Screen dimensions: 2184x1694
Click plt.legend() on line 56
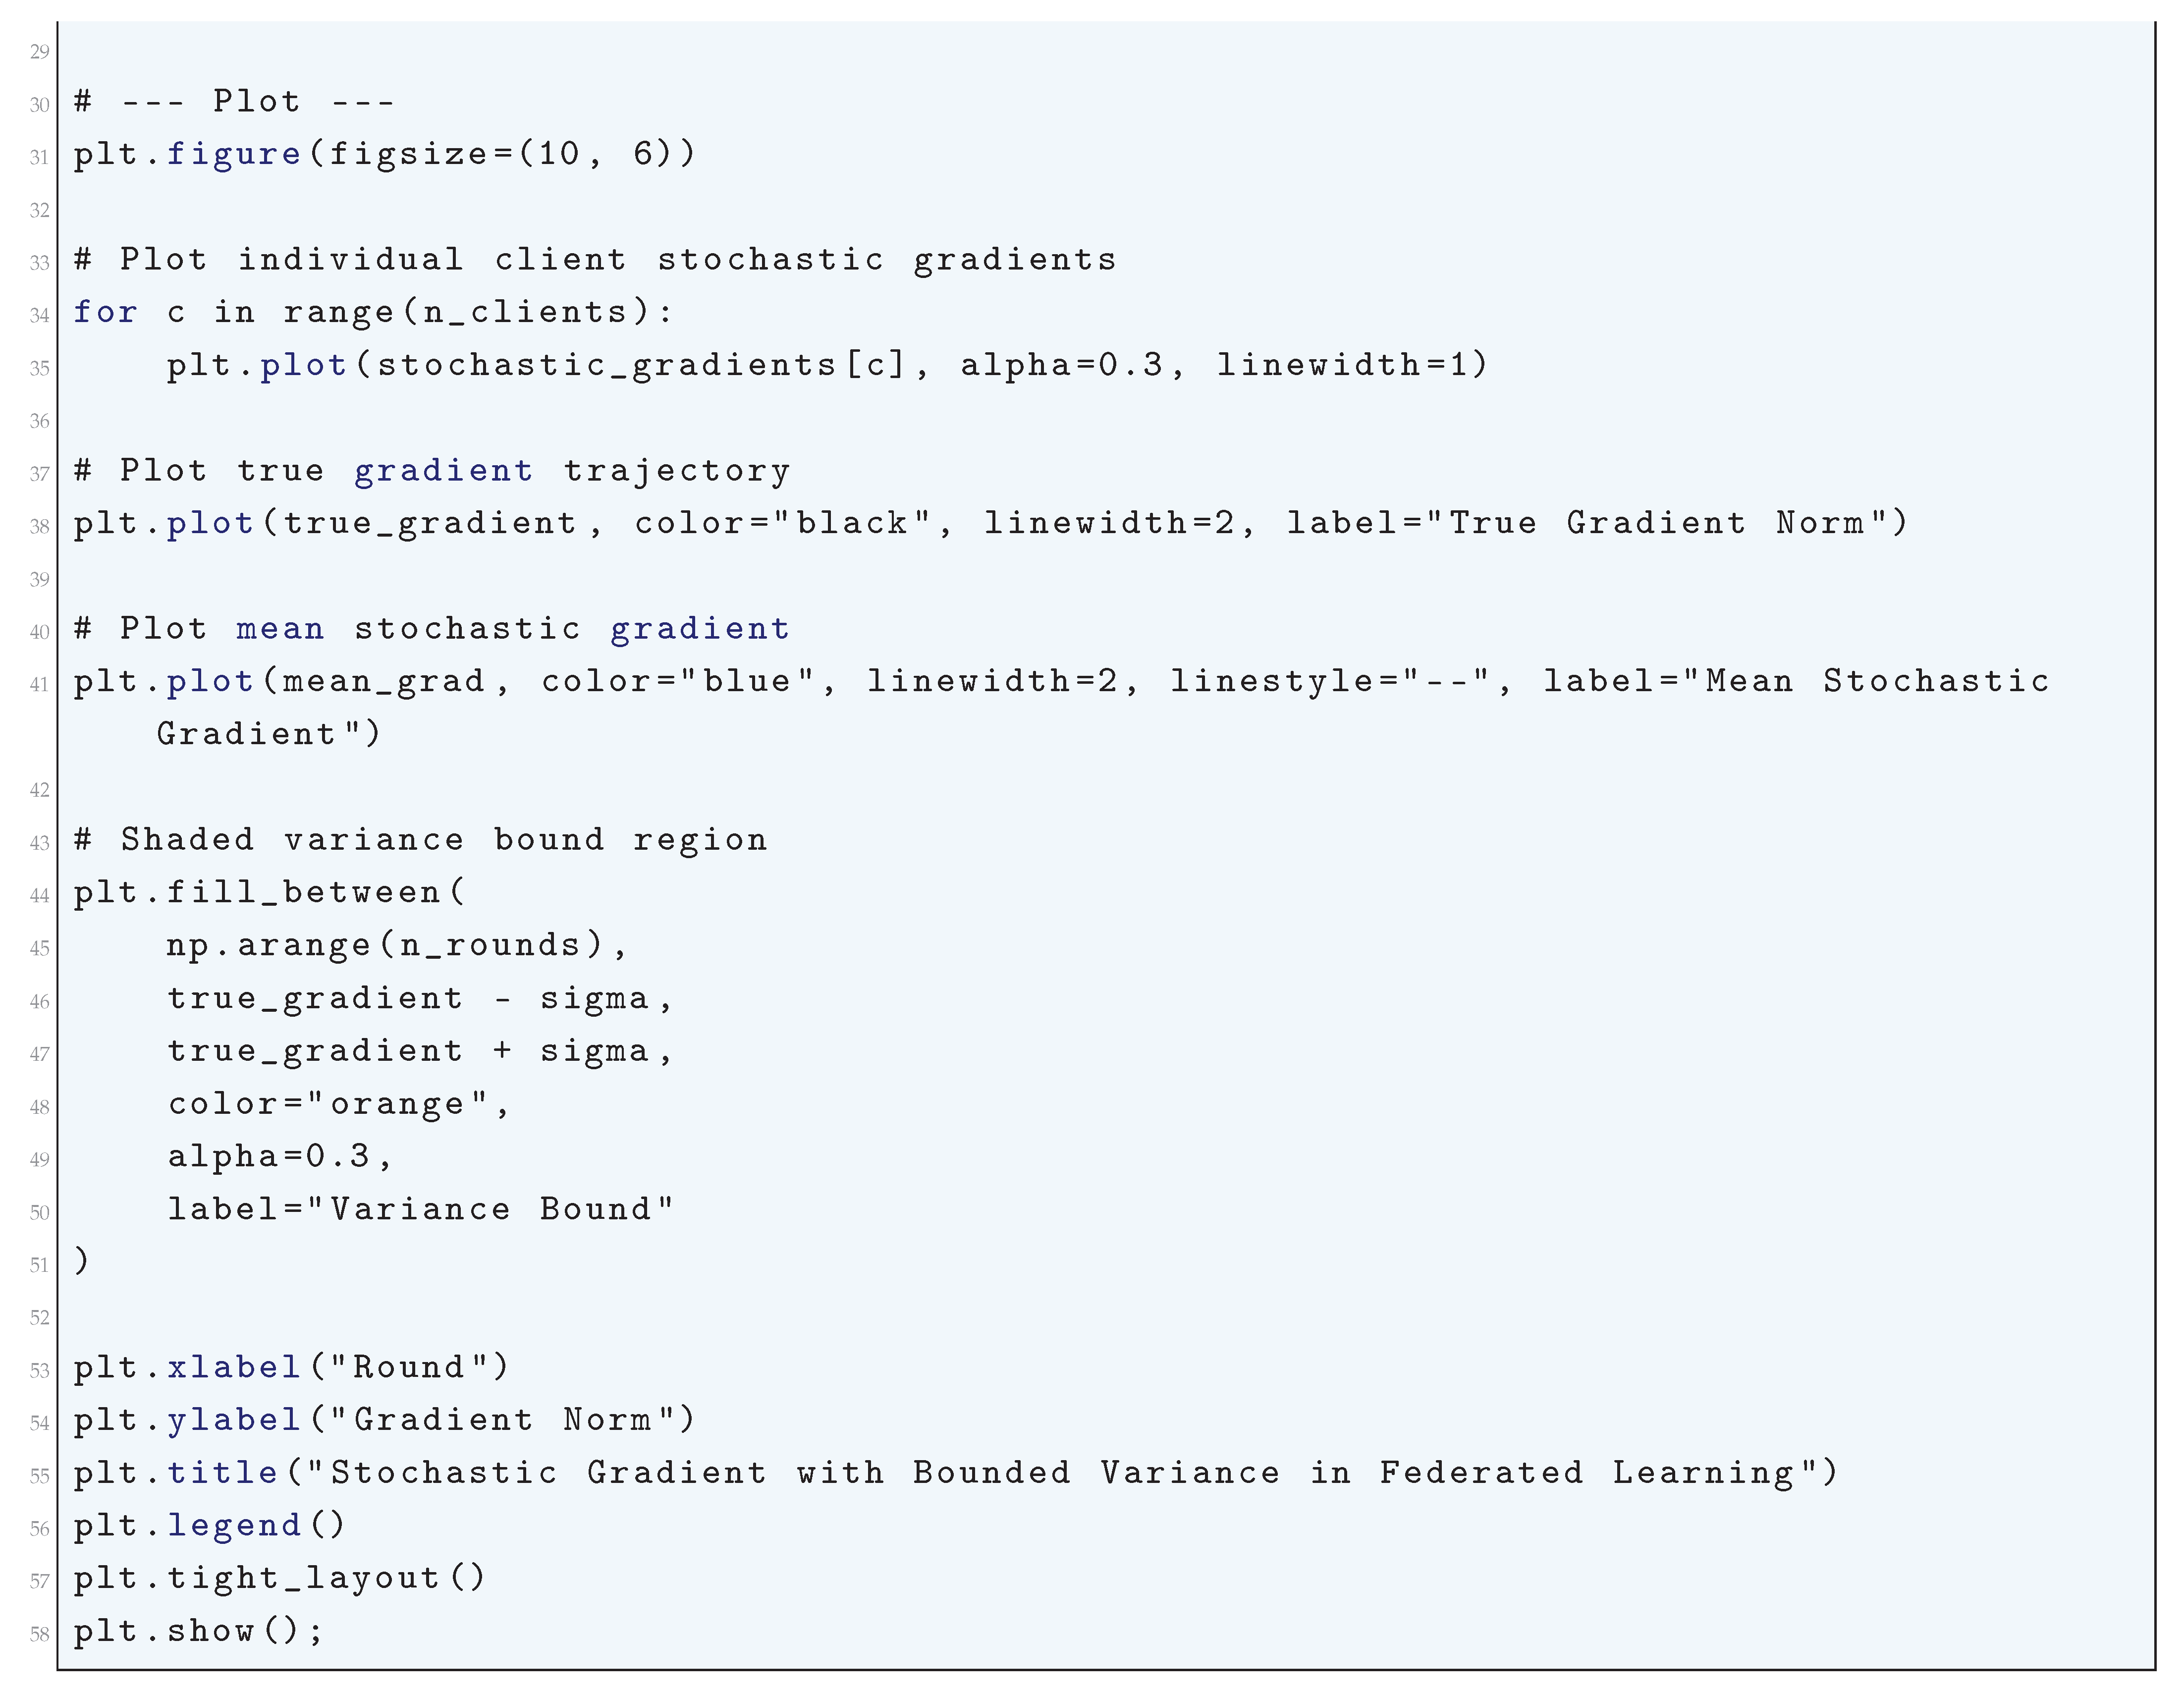pyautogui.click(x=209, y=1526)
